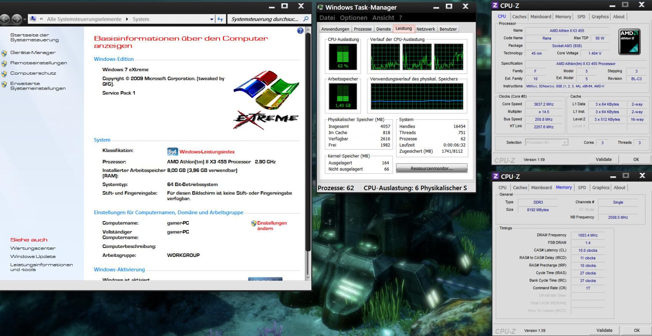Click the shield icon beside Computerschutz
The height and width of the screenshot is (336, 652).
click(4, 74)
